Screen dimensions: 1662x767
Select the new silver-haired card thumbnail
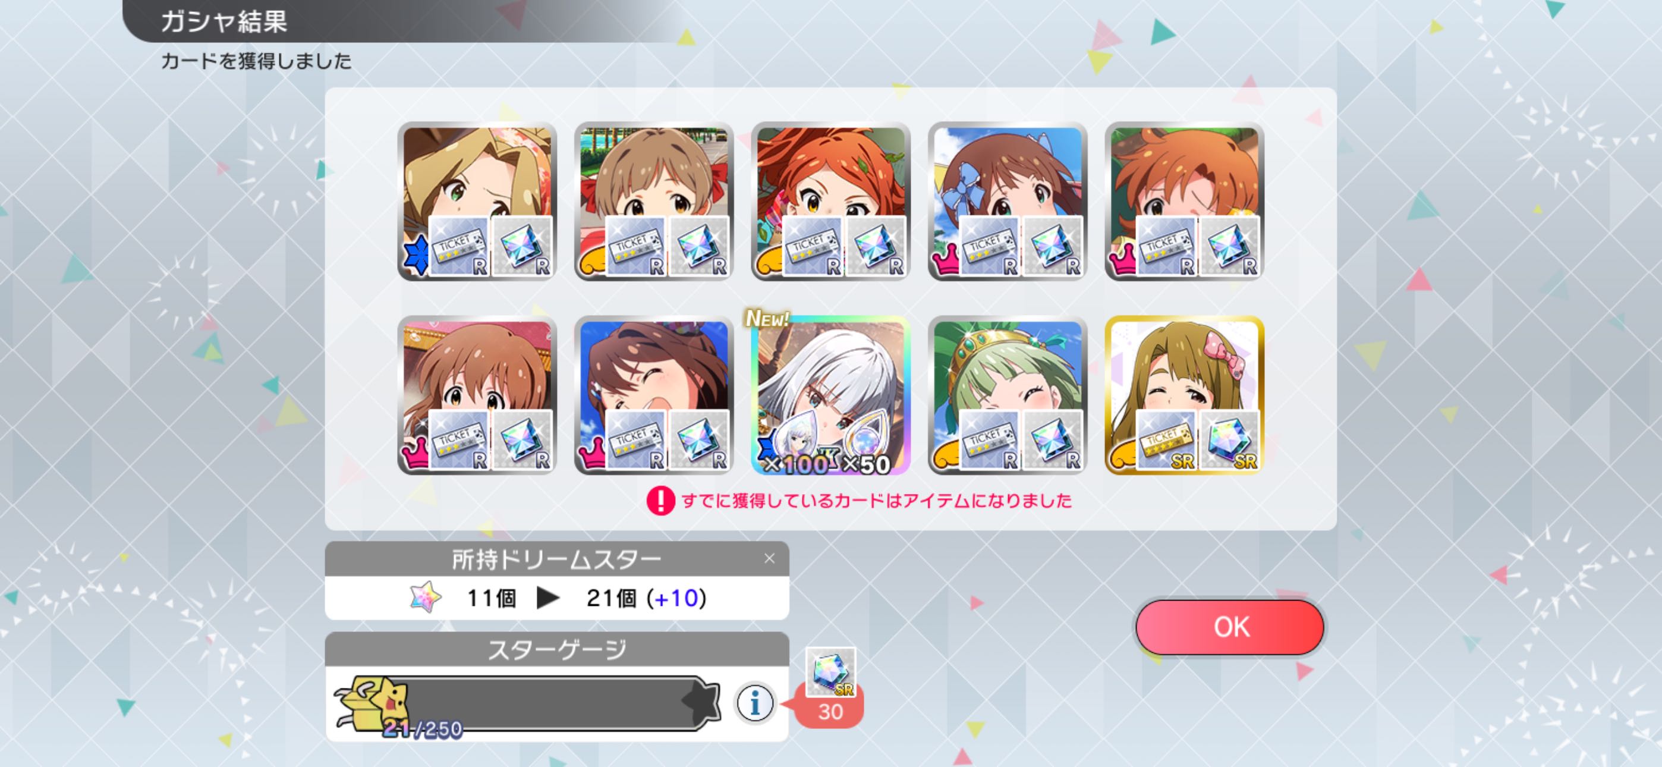pos(830,395)
